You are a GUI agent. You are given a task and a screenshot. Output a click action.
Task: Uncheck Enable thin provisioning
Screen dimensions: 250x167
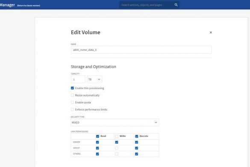coord(72,88)
